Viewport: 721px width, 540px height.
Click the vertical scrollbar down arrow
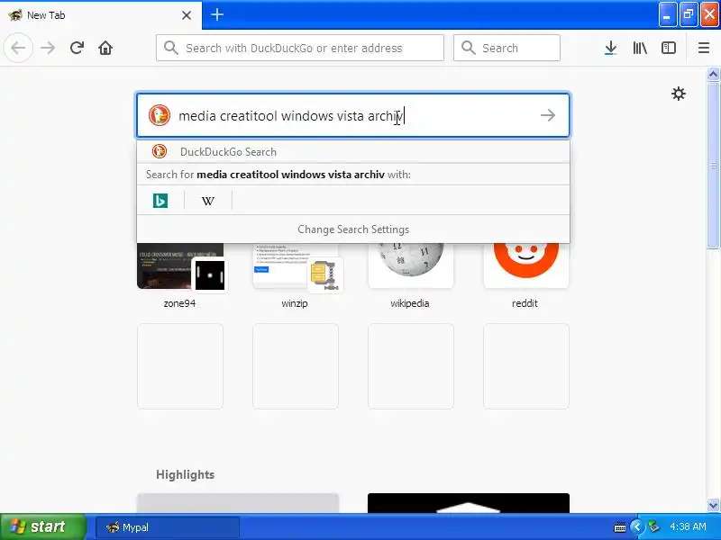point(713,505)
